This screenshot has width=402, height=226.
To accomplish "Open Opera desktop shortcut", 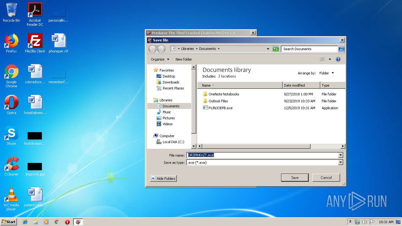I will [11, 105].
